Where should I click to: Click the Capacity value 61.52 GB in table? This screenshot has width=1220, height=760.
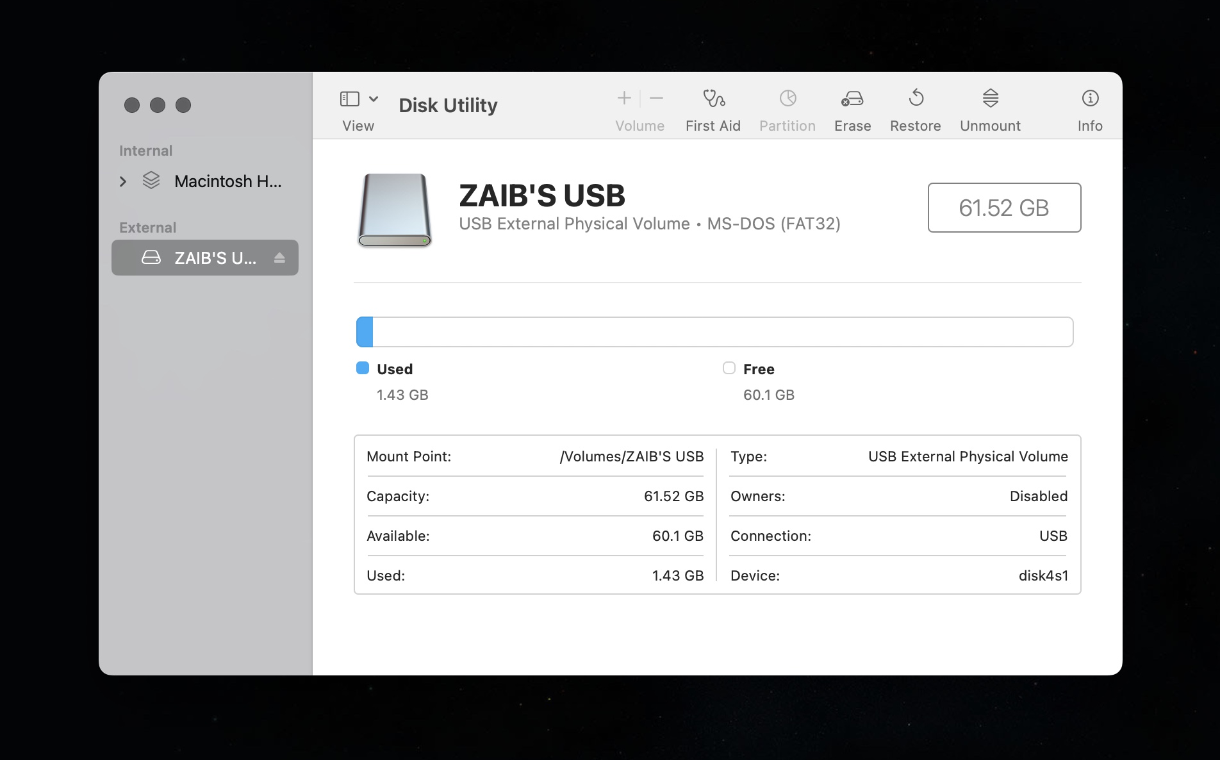coord(673,496)
